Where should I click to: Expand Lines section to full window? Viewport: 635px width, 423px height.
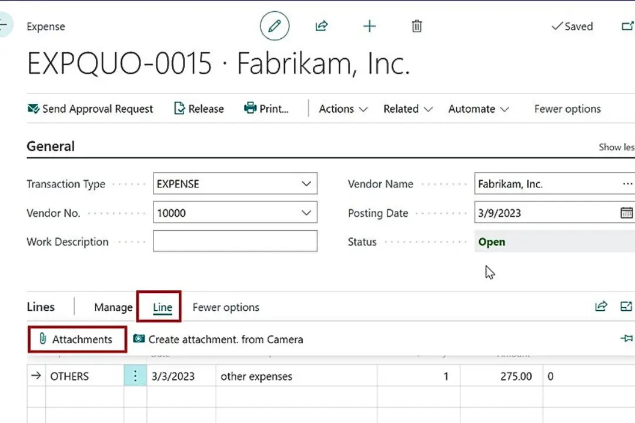(626, 307)
